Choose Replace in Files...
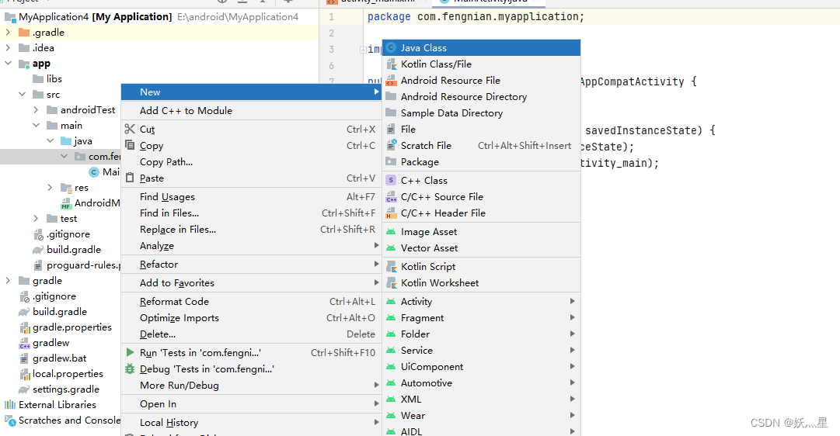 tap(251, 230)
